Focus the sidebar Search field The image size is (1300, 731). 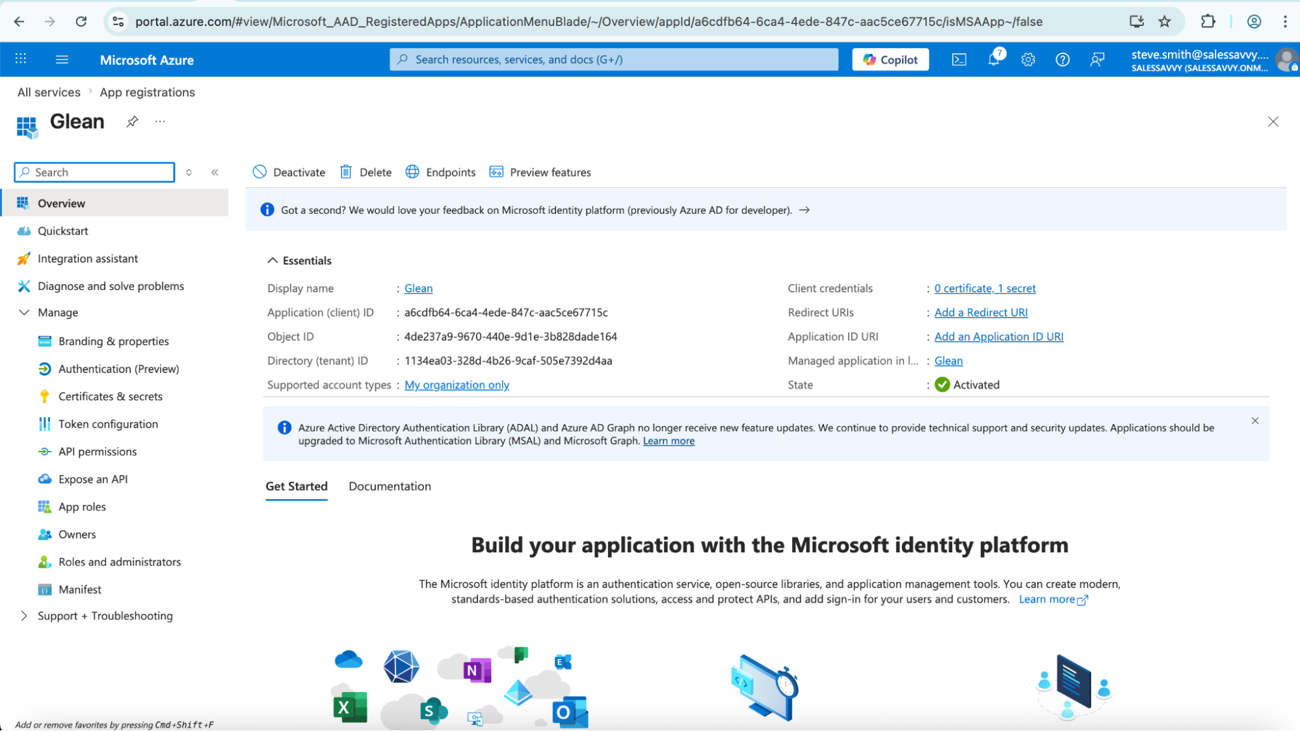click(x=94, y=172)
